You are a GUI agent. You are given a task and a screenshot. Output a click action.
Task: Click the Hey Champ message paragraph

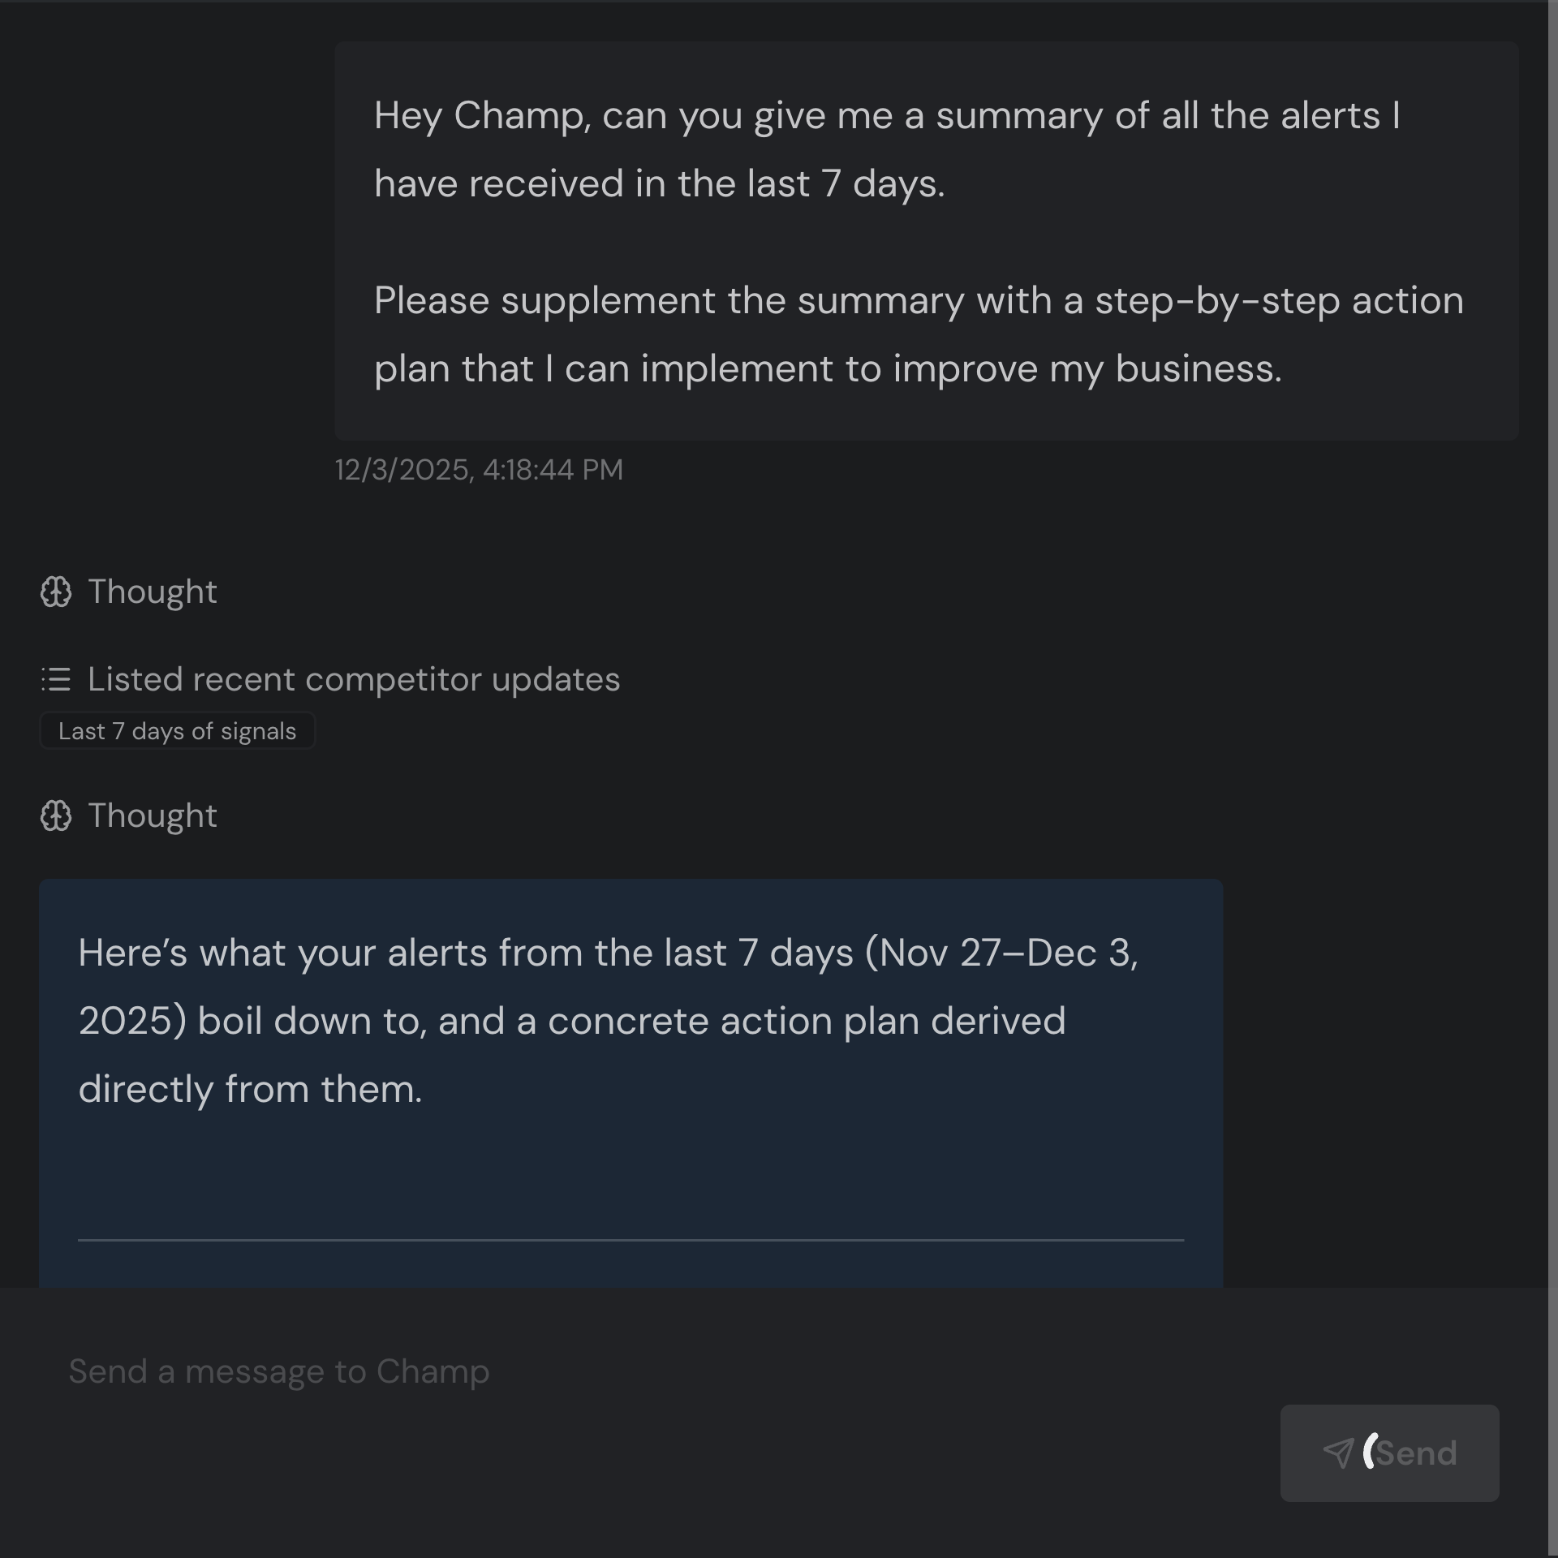[886, 149]
